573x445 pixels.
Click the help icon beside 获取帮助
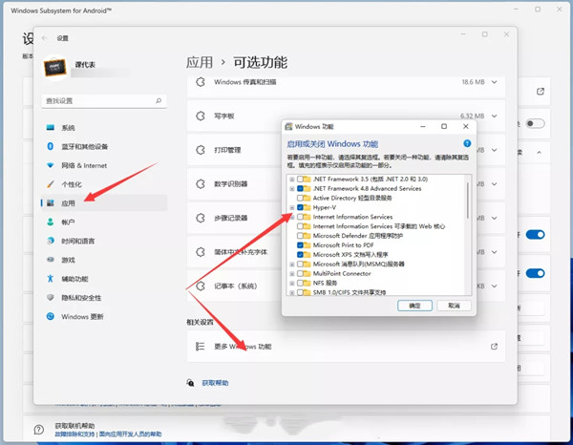[x=190, y=383]
